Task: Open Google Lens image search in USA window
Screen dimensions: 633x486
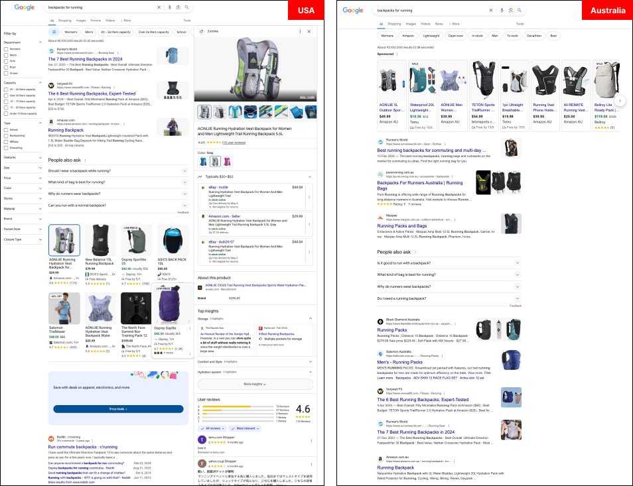Action: point(178,7)
